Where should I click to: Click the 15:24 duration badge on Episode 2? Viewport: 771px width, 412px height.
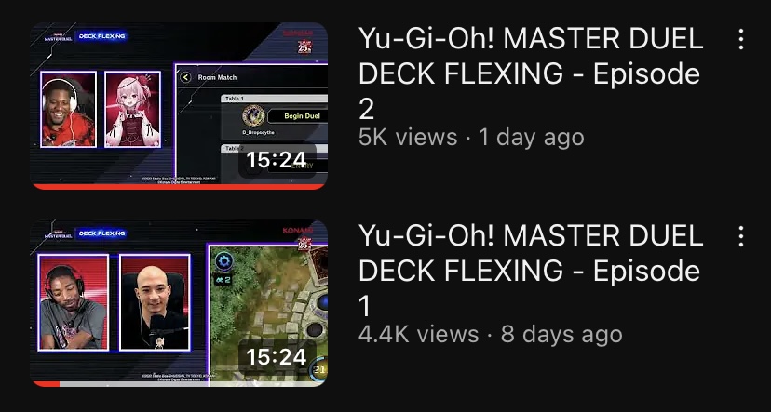[277, 160]
